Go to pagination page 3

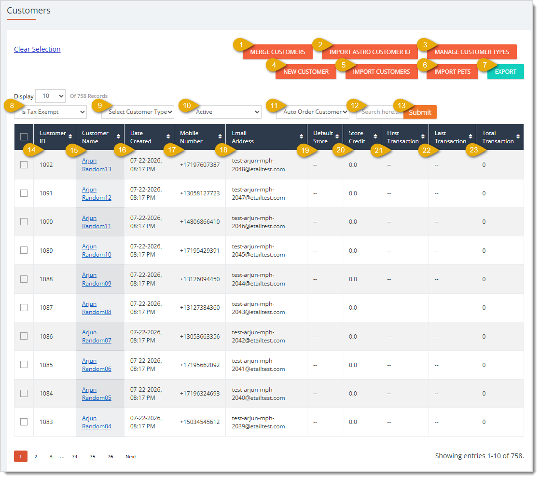click(51, 457)
